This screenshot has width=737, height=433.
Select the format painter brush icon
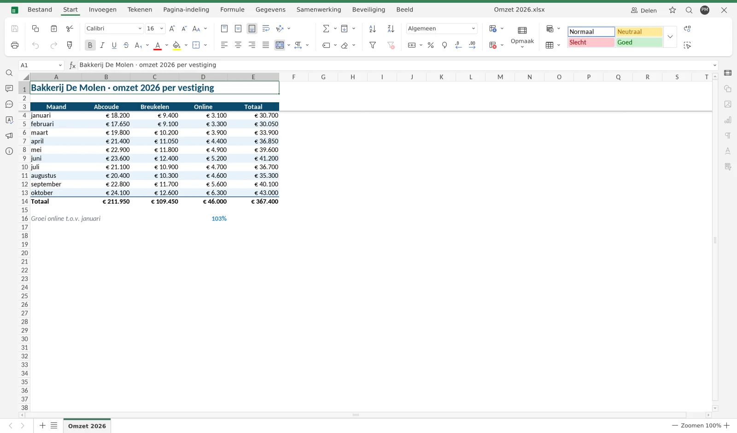[x=70, y=45]
